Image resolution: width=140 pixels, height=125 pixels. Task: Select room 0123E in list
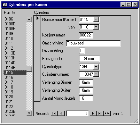click(15, 111)
